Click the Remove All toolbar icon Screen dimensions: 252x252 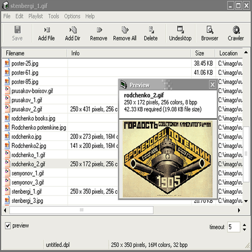tap(125, 30)
